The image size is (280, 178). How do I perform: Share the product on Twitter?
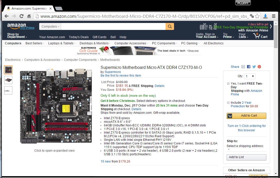click(x=254, y=67)
